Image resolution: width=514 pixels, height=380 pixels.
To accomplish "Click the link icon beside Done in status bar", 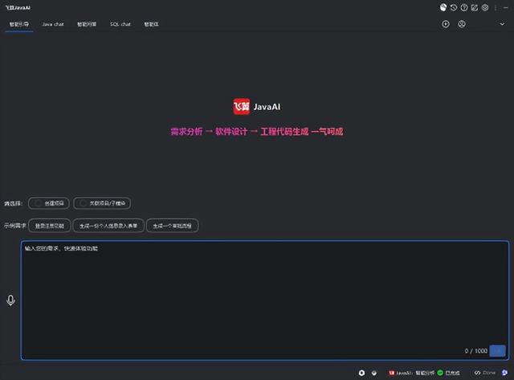I will tap(477, 373).
